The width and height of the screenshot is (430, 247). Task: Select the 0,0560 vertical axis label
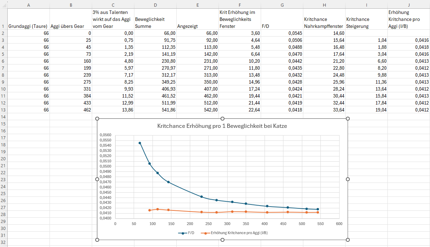point(105,135)
